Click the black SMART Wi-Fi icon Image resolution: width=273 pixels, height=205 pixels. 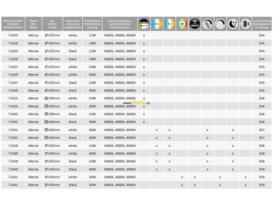tap(195, 24)
